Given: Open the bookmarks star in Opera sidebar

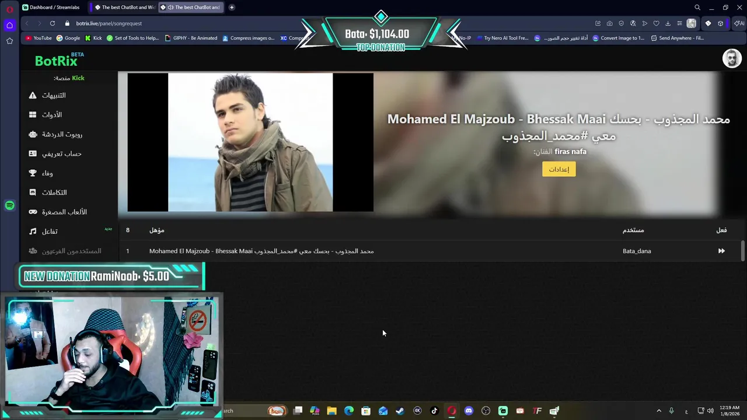Looking at the screenshot, I should pyautogui.click(x=9, y=41).
